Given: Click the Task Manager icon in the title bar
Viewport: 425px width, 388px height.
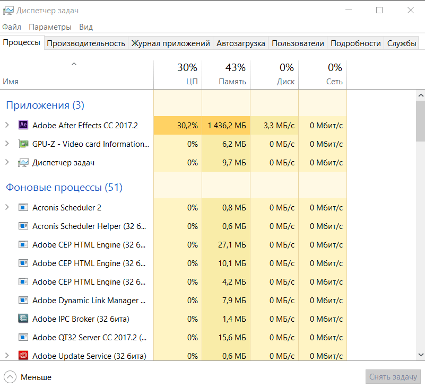Looking at the screenshot, I should 8,11.
